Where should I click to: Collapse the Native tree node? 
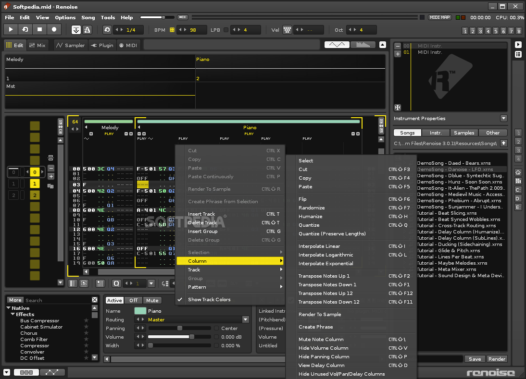(9, 308)
